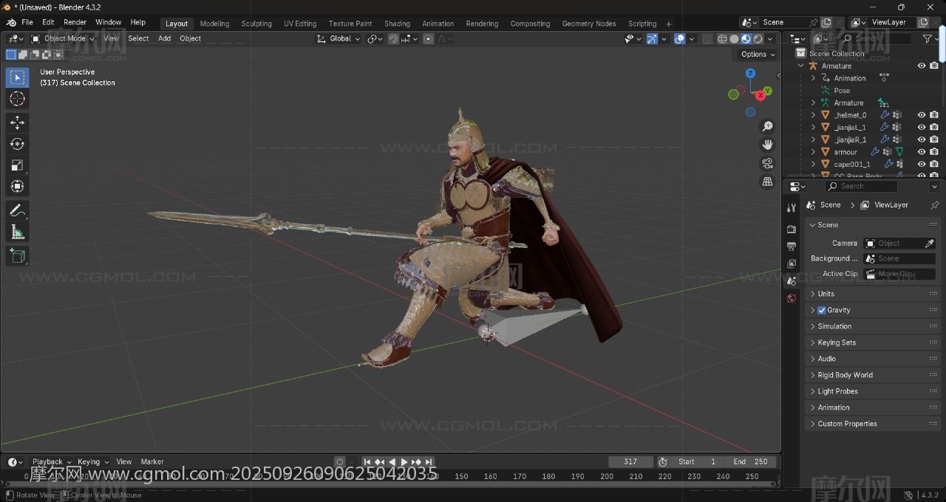Expand the Rigid Body World panel
Screen dimensions: 946x502
(x=845, y=375)
